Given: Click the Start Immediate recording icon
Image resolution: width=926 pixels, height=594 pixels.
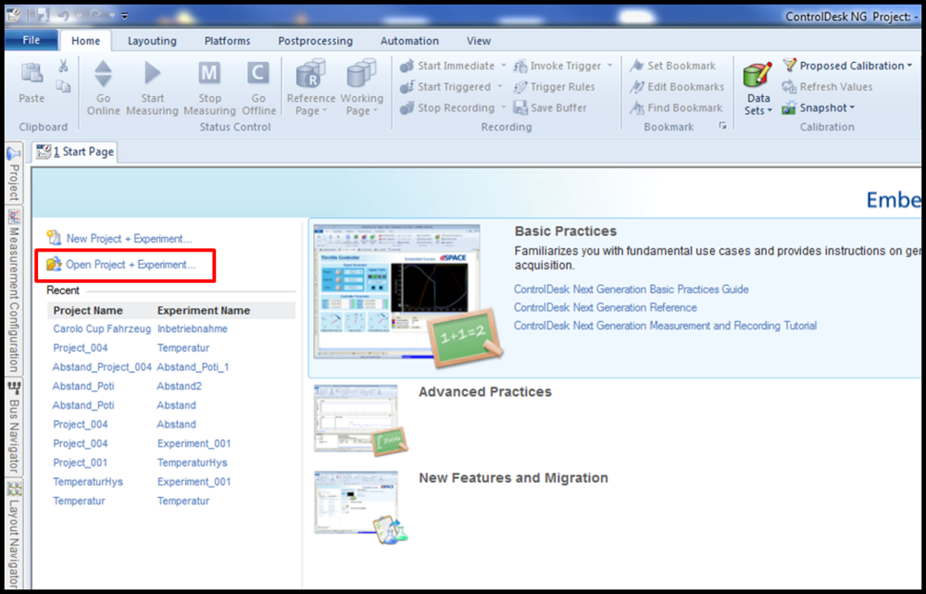Looking at the screenshot, I should [407, 66].
